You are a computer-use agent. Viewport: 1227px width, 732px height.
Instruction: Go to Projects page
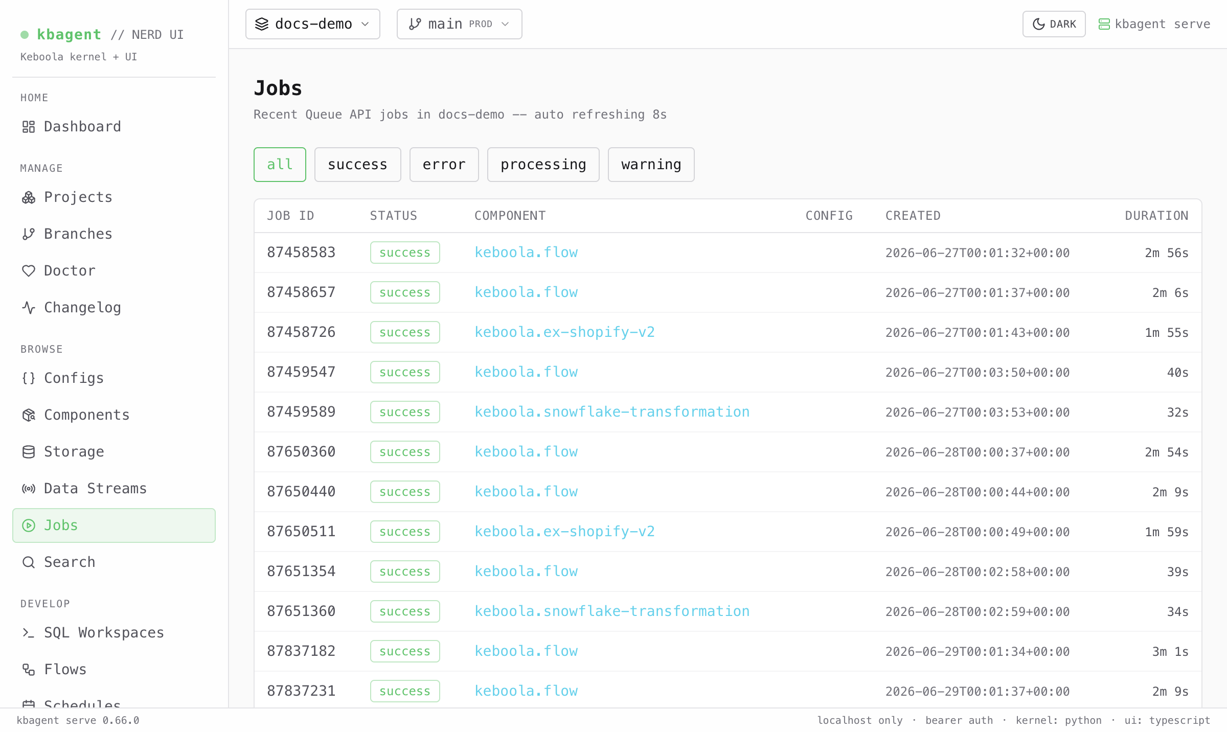pyautogui.click(x=114, y=197)
